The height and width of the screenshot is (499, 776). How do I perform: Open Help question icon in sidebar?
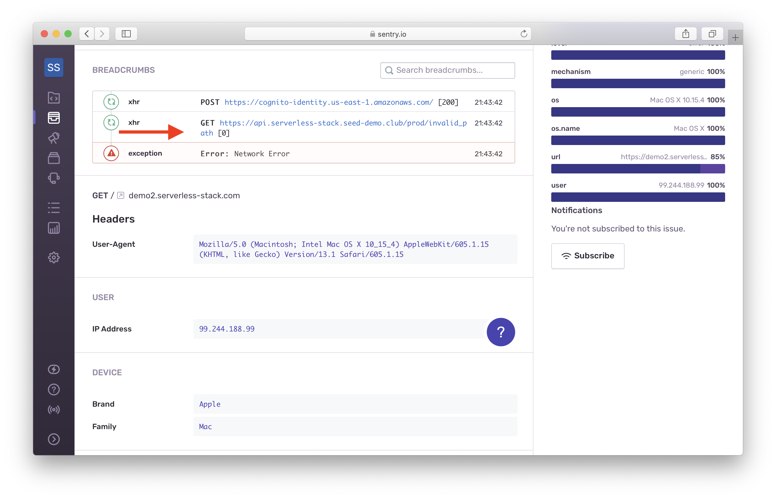[x=54, y=389]
